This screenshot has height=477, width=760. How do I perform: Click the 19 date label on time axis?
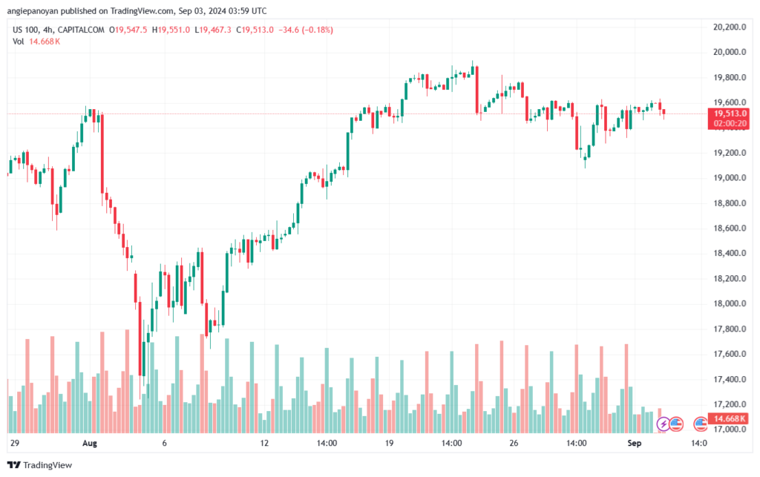[389, 443]
